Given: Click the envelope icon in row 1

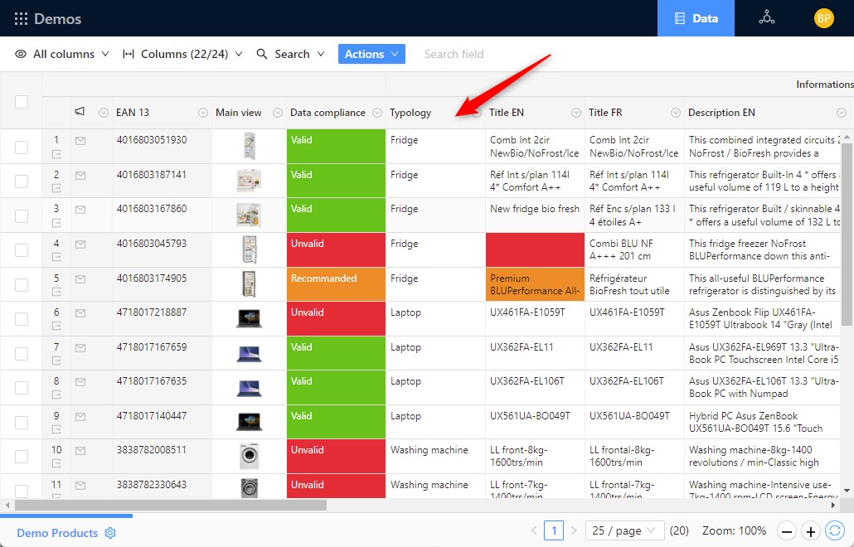Looking at the screenshot, I should click(80, 141).
